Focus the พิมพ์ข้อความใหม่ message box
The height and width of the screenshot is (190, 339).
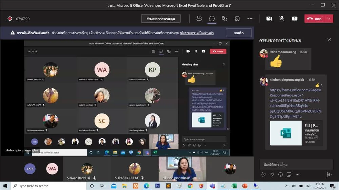(296, 165)
